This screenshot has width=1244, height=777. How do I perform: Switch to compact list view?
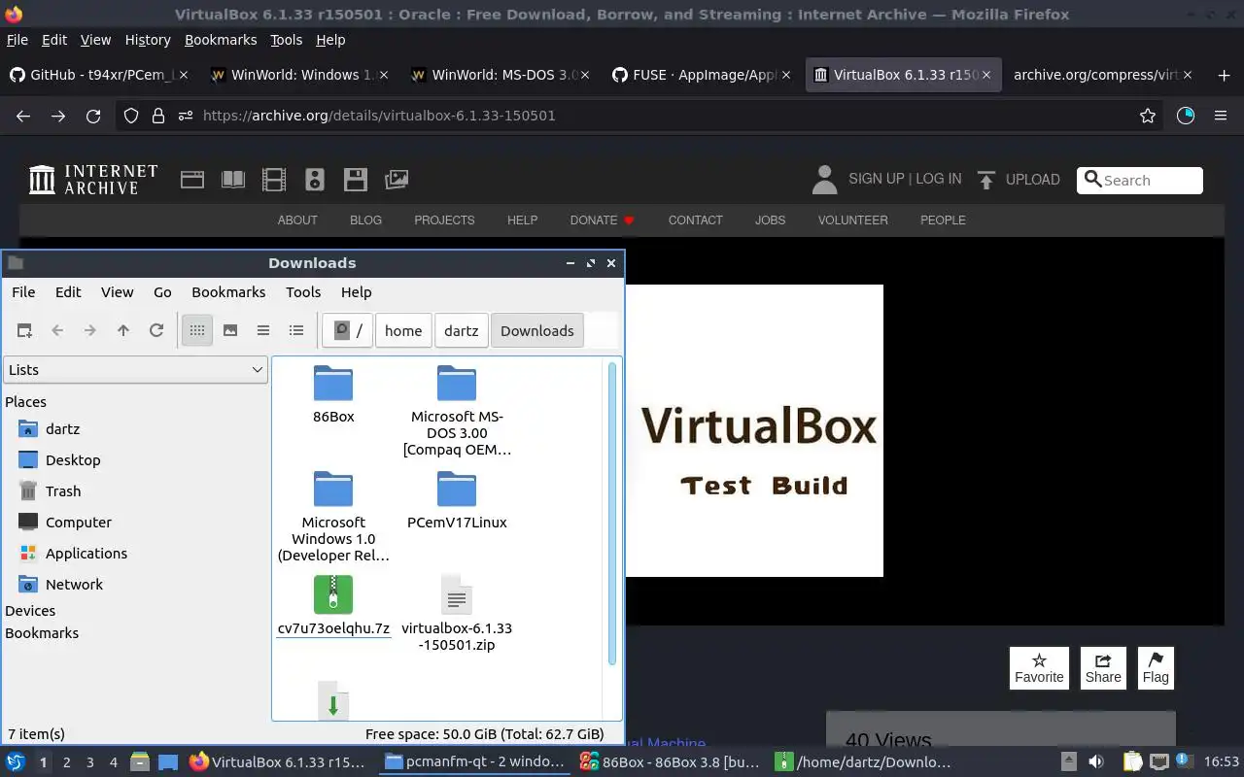point(263,330)
